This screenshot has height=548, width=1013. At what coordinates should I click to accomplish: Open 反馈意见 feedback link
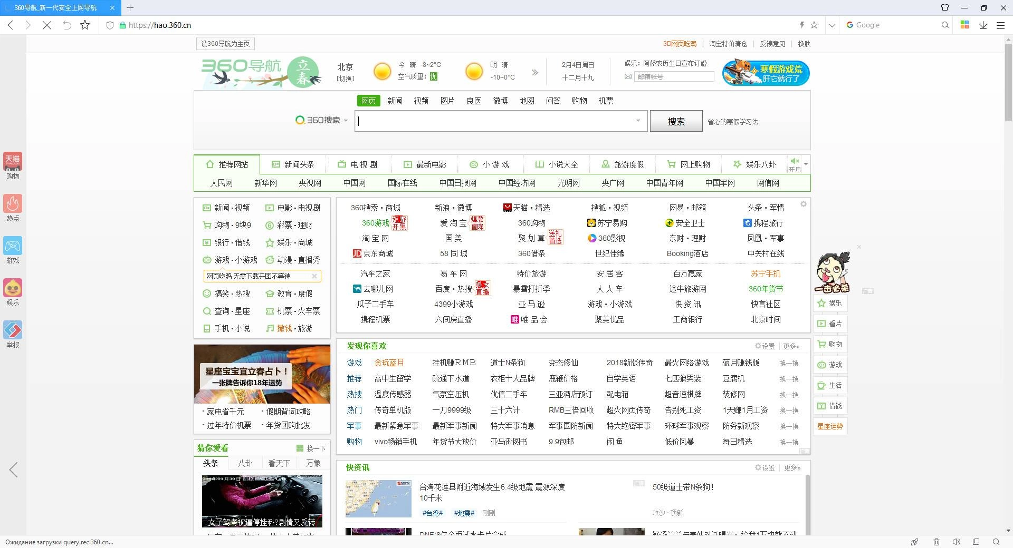coord(772,44)
